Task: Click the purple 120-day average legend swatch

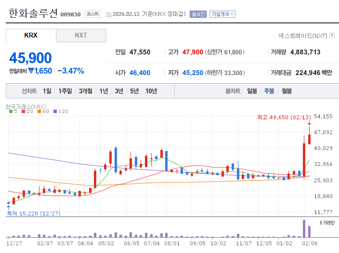Action: [x=55, y=112]
